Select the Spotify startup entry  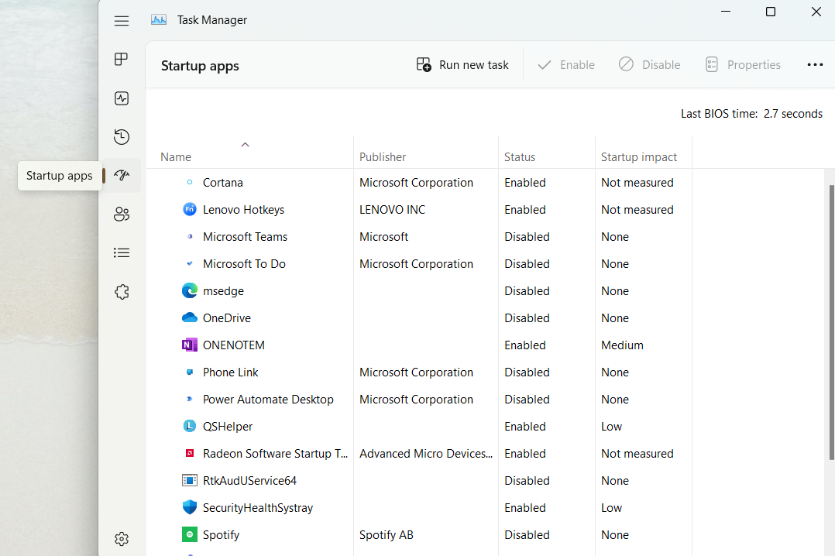tap(222, 535)
